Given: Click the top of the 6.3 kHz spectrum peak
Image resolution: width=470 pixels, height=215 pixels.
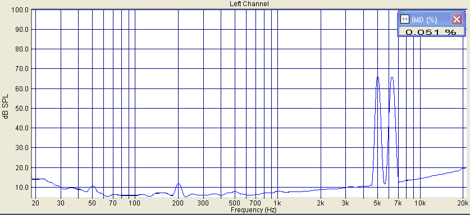Looking at the screenshot, I should (392, 77).
